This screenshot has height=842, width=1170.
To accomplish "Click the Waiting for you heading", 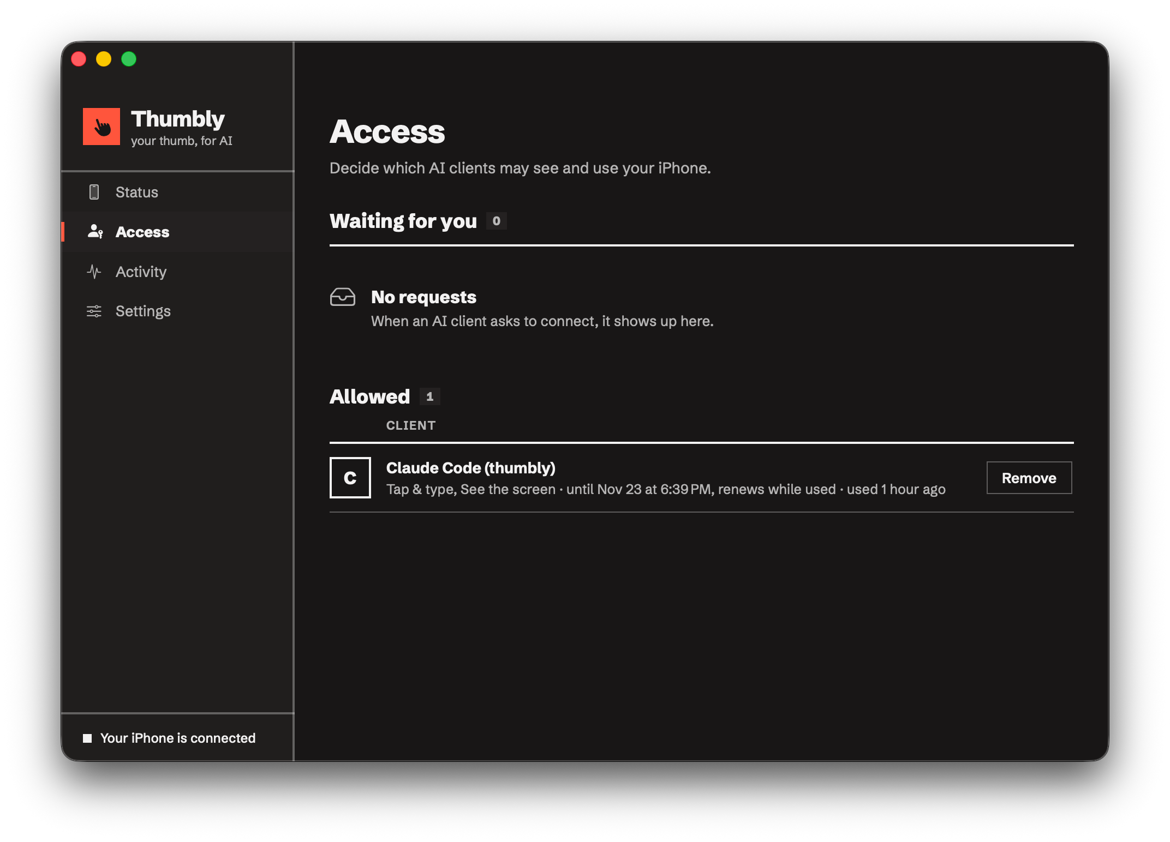I will pyautogui.click(x=403, y=221).
